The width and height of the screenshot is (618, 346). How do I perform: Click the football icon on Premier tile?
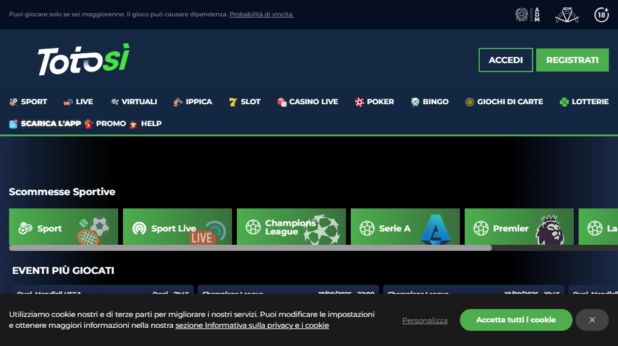click(x=481, y=228)
